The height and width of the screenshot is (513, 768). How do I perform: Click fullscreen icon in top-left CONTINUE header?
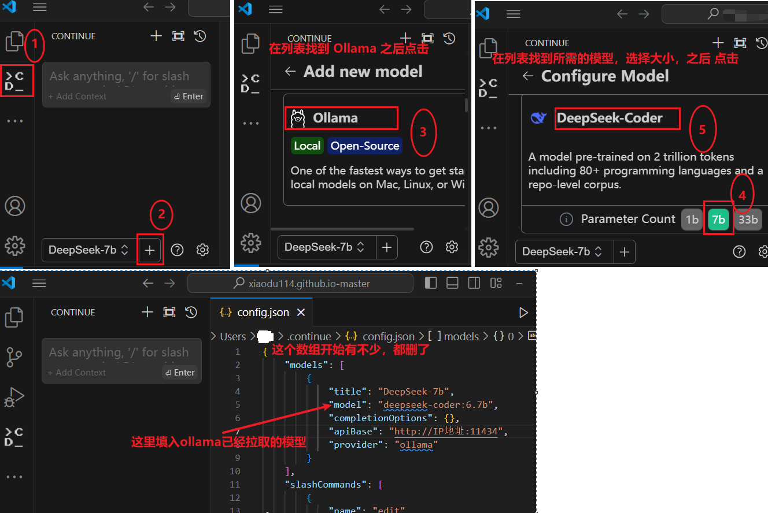(x=178, y=36)
